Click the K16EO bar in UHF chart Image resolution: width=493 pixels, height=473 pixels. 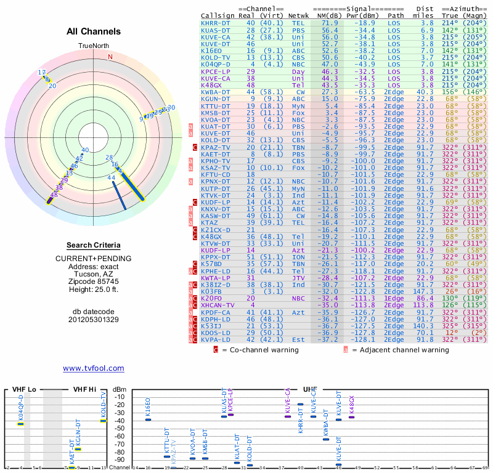click(148, 419)
